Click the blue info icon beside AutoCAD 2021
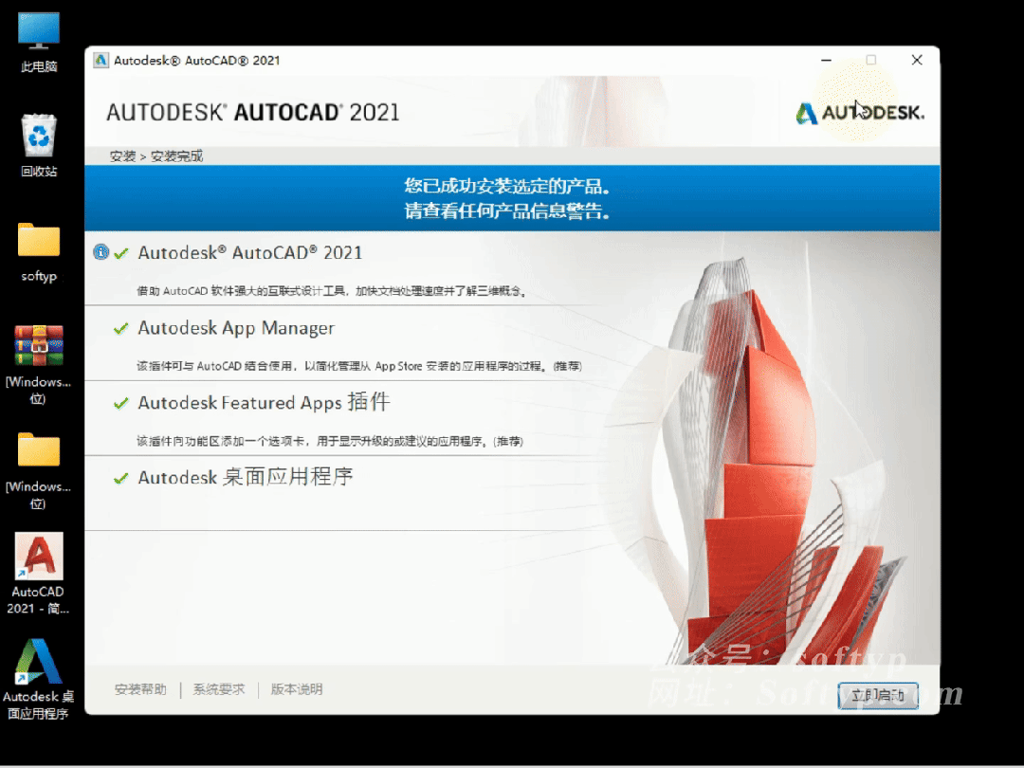 click(x=101, y=252)
